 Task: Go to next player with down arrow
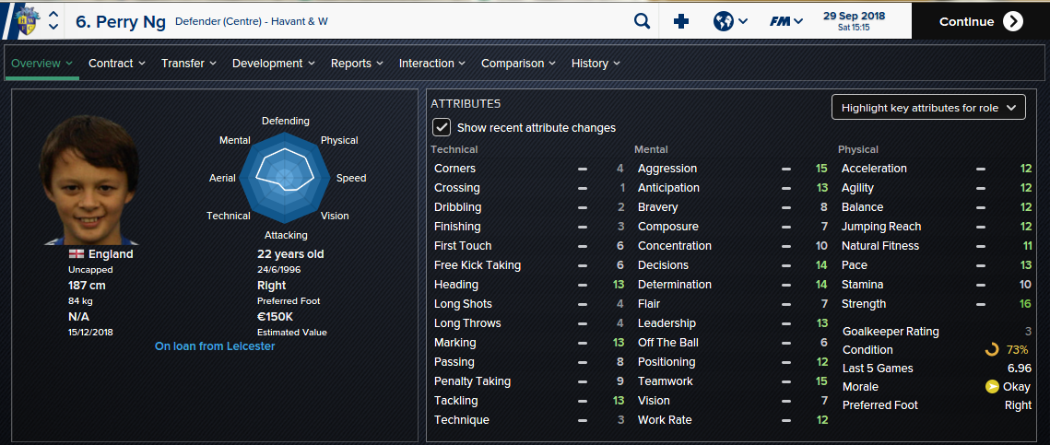[54, 28]
